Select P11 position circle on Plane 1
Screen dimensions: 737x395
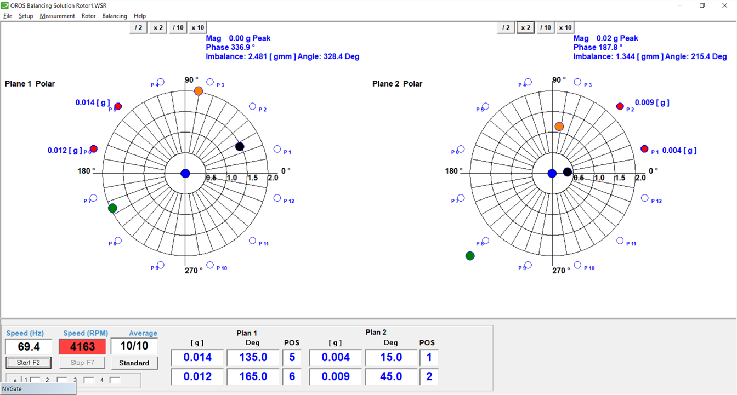click(253, 241)
